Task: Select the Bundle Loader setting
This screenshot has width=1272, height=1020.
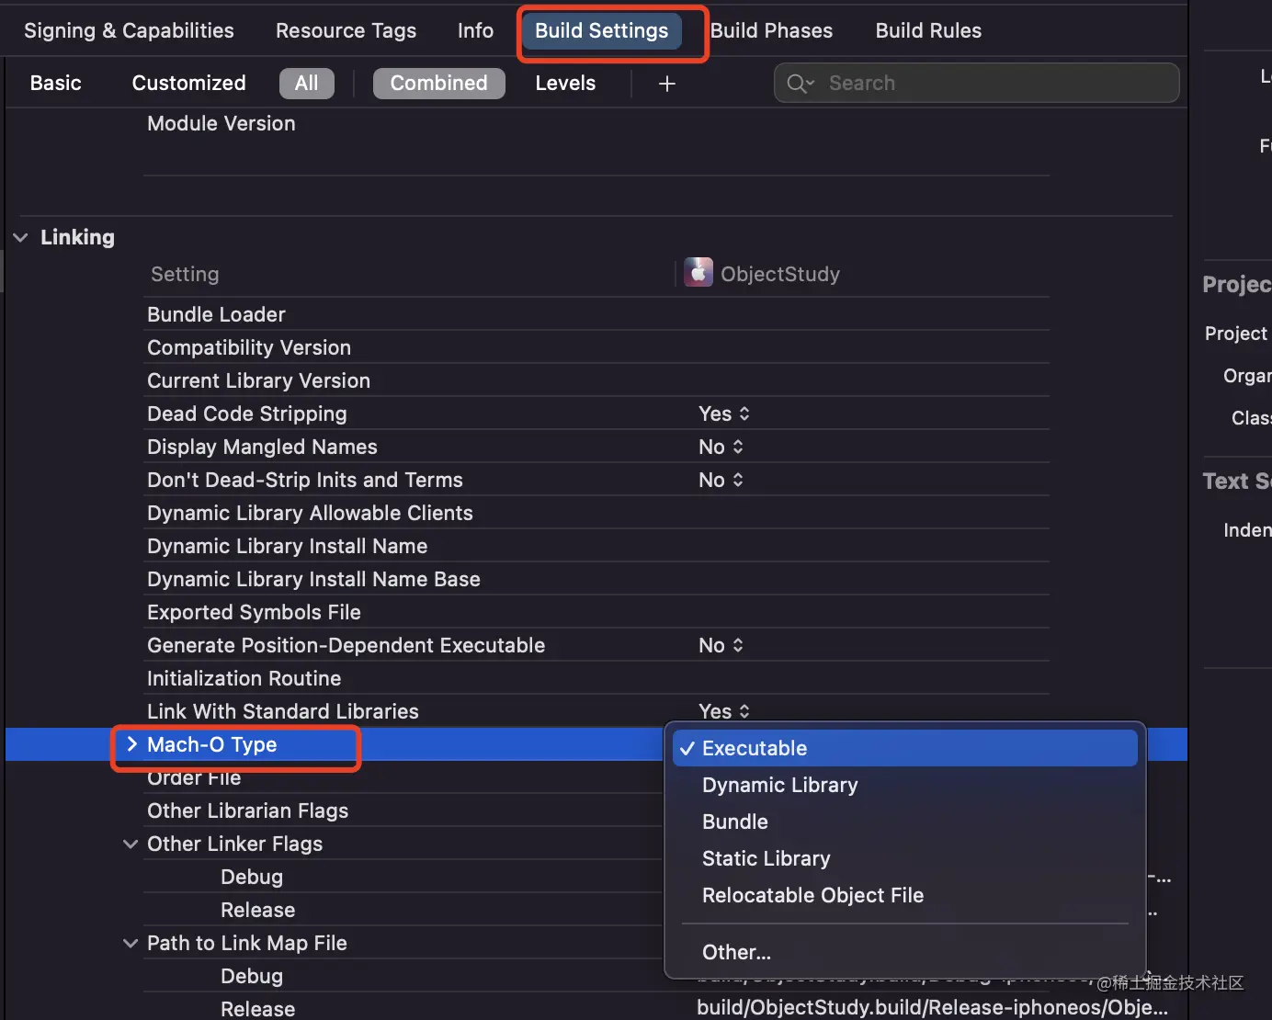Action: 216,314
